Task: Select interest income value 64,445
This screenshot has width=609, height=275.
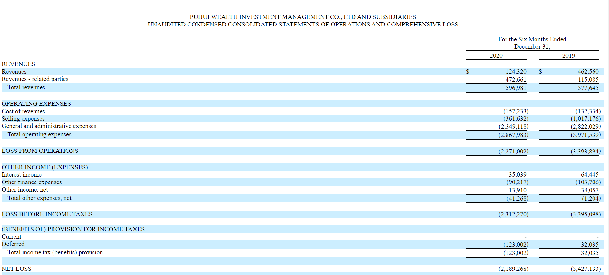Action: tap(590, 175)
